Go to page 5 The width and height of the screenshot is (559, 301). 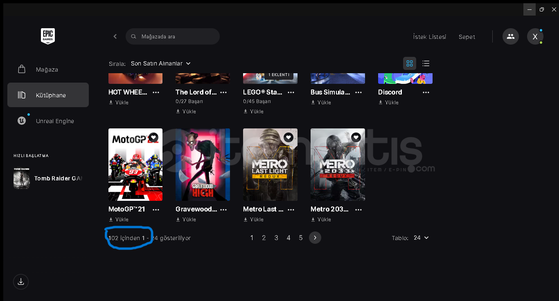point(301,238)
